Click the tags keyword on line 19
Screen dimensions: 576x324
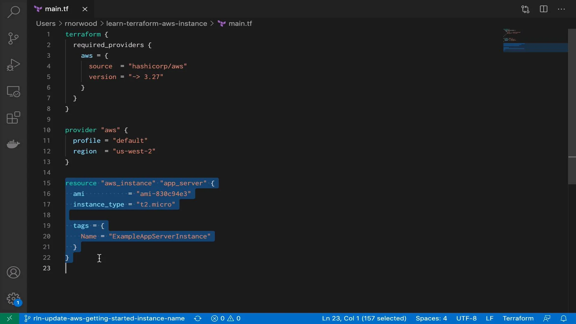[x=81, y=226]
